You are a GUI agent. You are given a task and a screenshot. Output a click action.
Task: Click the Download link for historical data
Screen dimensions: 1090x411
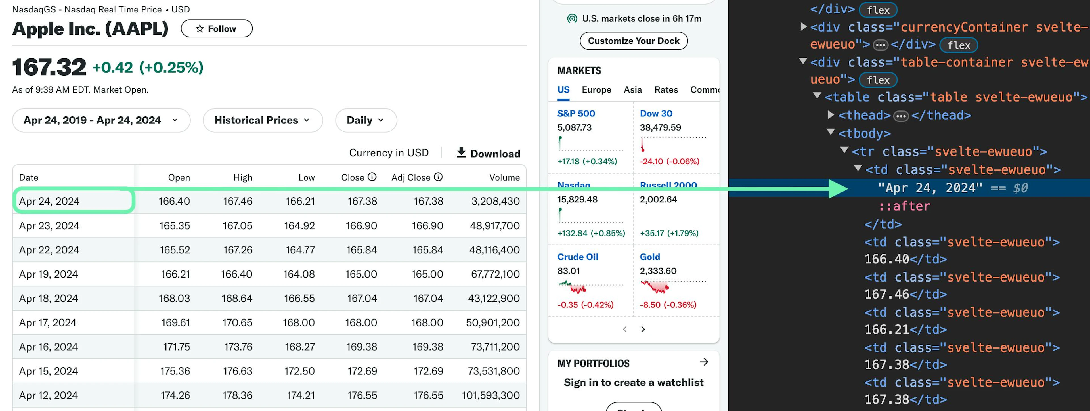pyautogui.click(x=488, y=153)
